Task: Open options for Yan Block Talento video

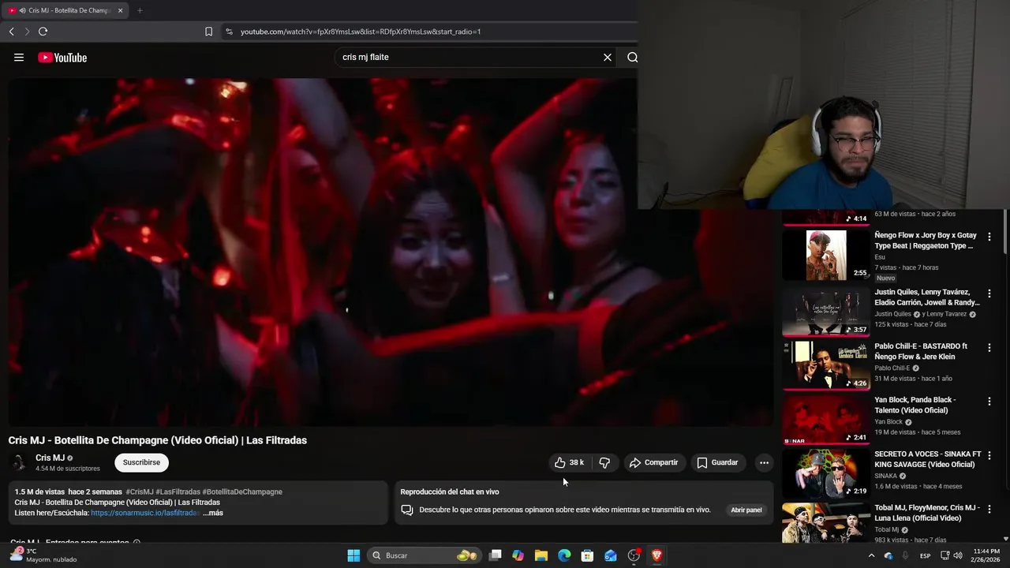Action: pyautogui.click(x=989, y=402)
